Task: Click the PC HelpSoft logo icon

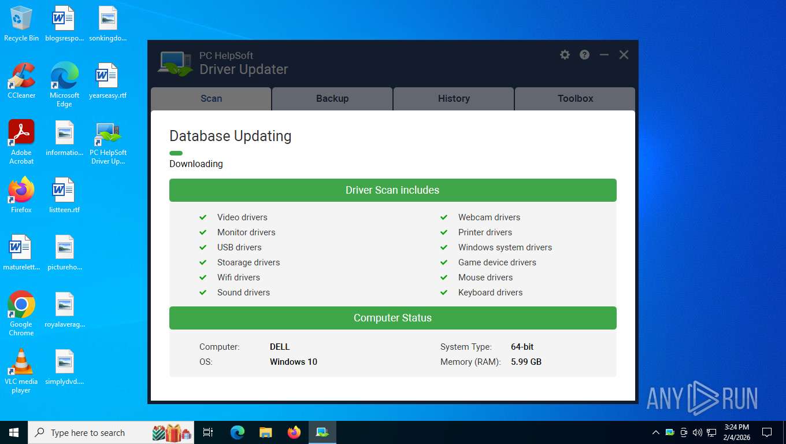Action: tap(176, 64)
